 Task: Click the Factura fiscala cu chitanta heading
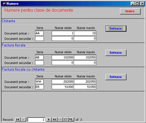[x=23, y=69]
